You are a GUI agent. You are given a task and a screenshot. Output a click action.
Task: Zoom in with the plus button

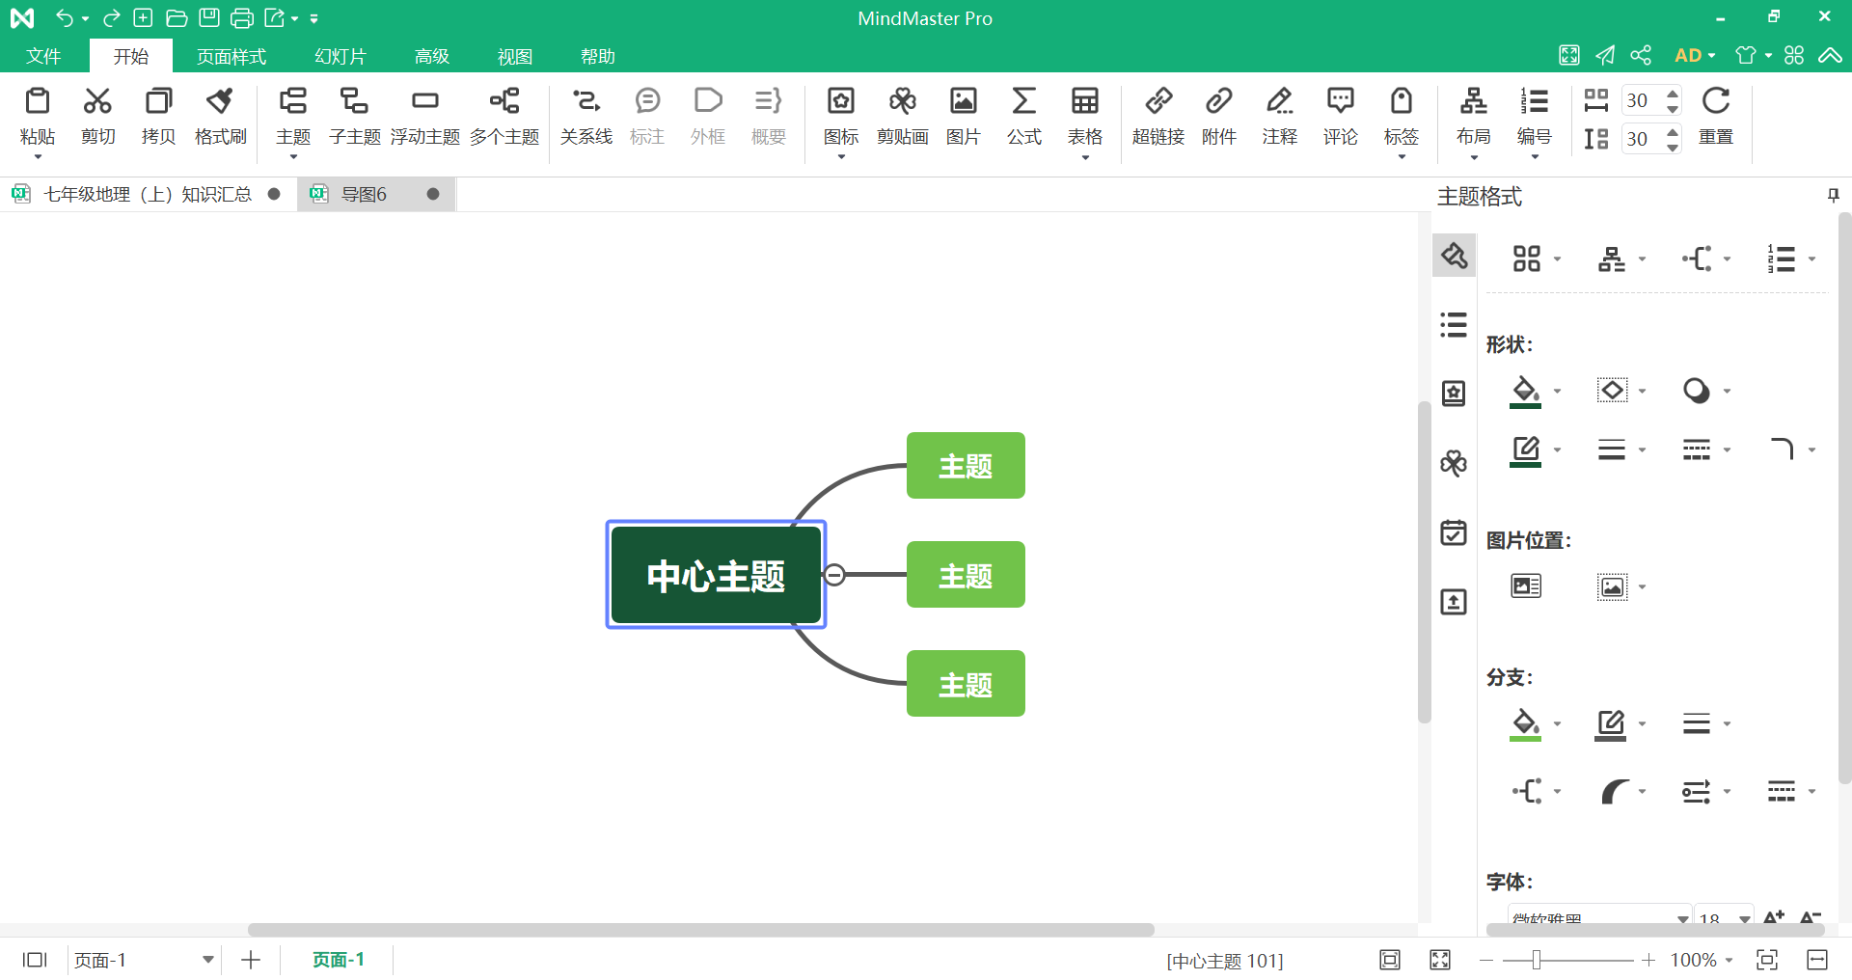click(1648, 960)
